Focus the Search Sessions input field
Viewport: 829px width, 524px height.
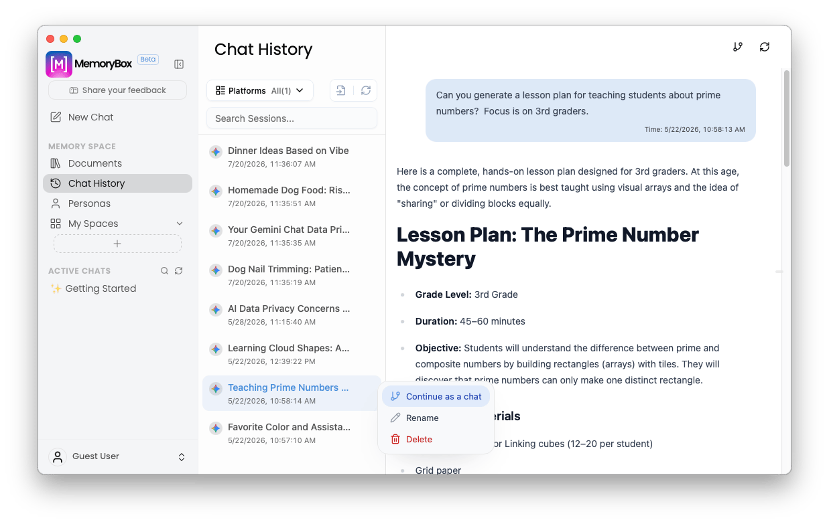(x=292, y=118)
